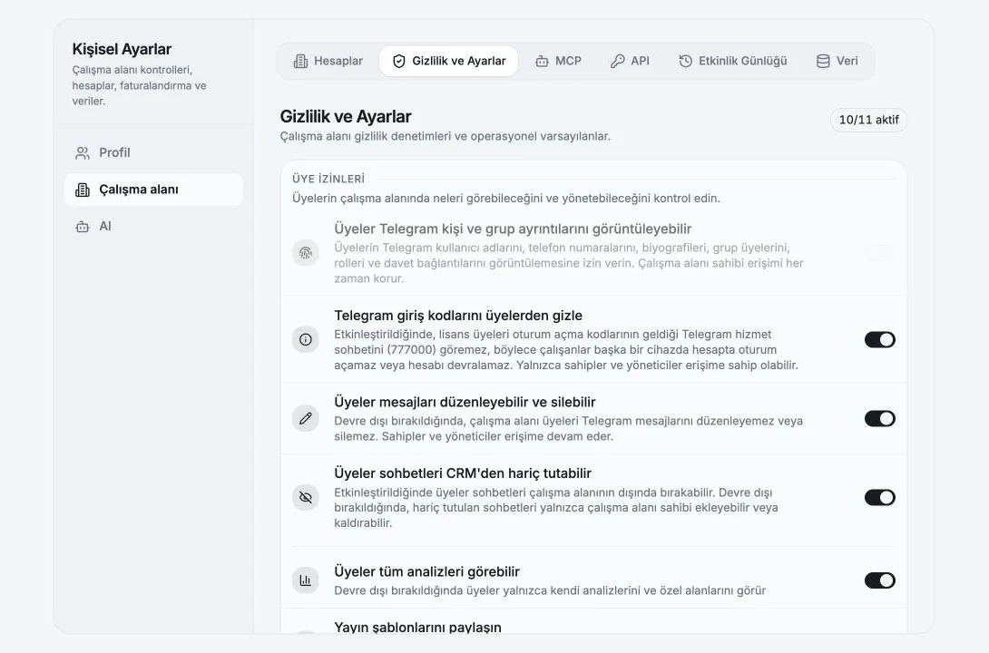Click the Kişisel Ayarlar sidebar title

pos(122,49)
